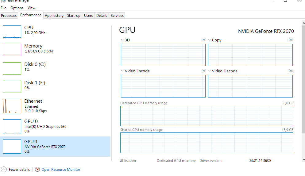Open the Copy engine dropdown chevron
305x176 pixels.
[210, 40]
